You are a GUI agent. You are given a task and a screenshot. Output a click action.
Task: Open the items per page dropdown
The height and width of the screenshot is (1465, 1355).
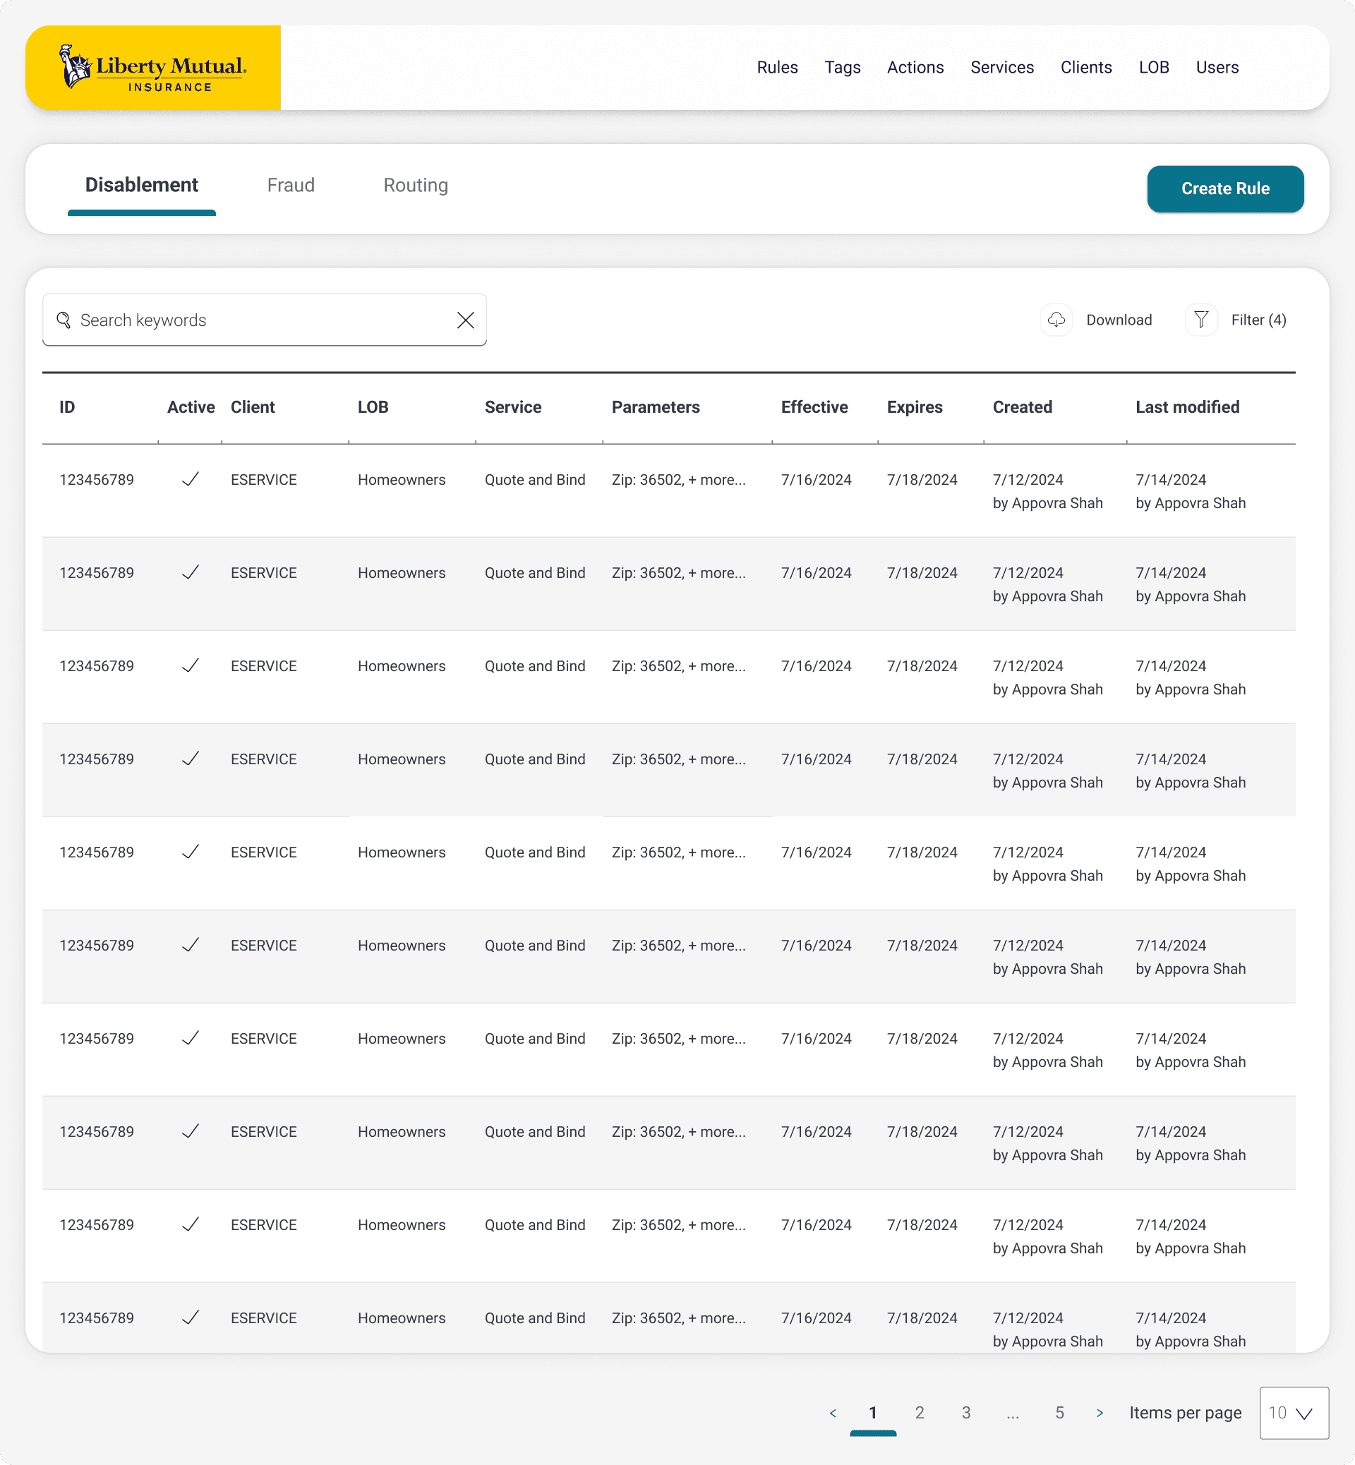coord(1294,1413)
